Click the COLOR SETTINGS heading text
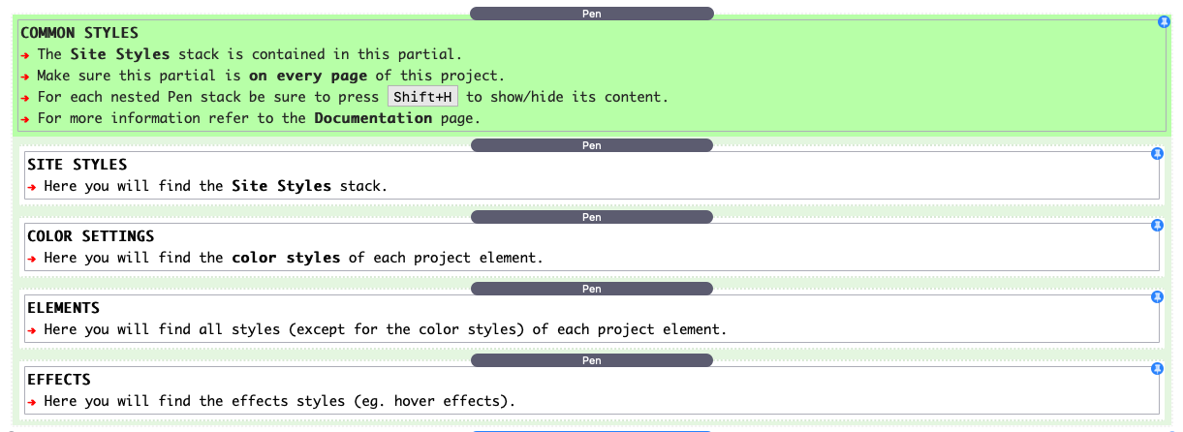The width and height of the screenshot is (1183, 432). (91, 236)
